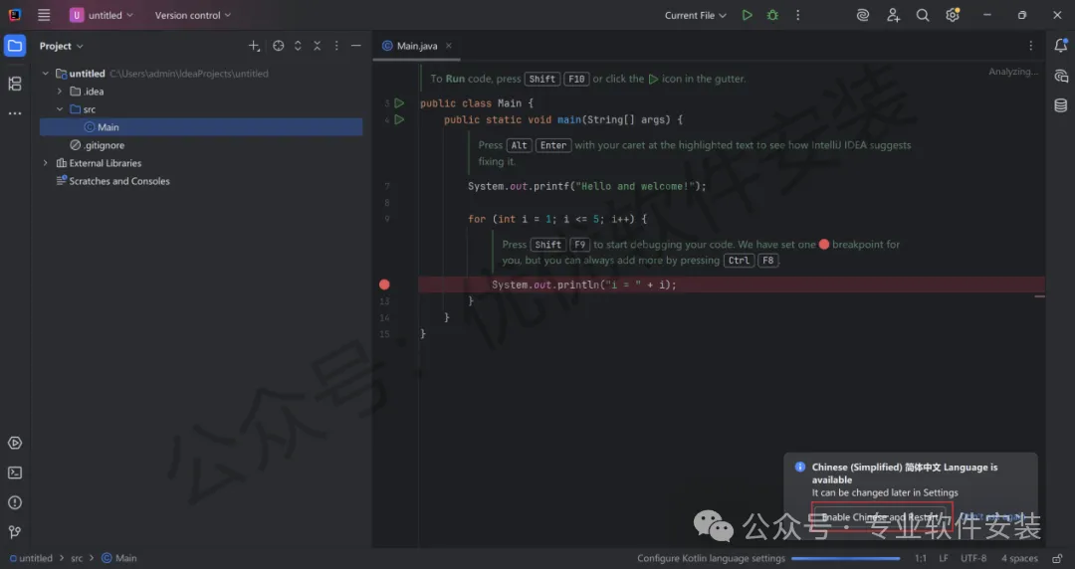Open Current File run configuration dropdown
1075x569 pixels.
695,15
